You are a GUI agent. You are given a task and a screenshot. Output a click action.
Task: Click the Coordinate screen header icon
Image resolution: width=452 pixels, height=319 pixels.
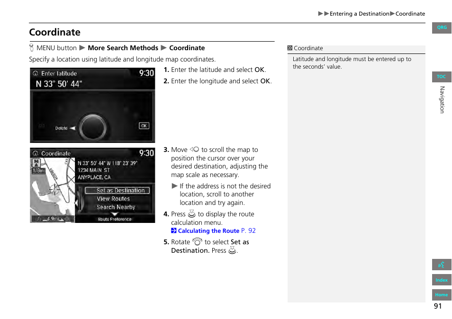click(x=36, y=153)
